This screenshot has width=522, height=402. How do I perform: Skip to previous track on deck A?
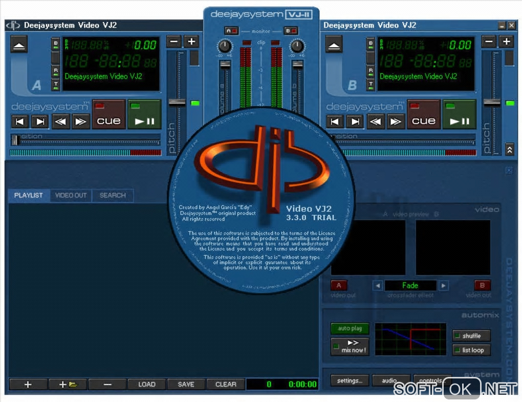(x=19, y=121)
